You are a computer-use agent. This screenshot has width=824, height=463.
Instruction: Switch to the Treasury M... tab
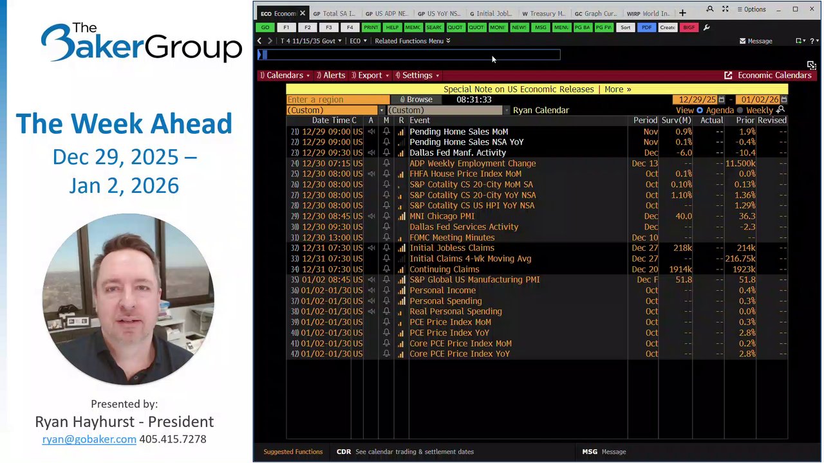543,14
